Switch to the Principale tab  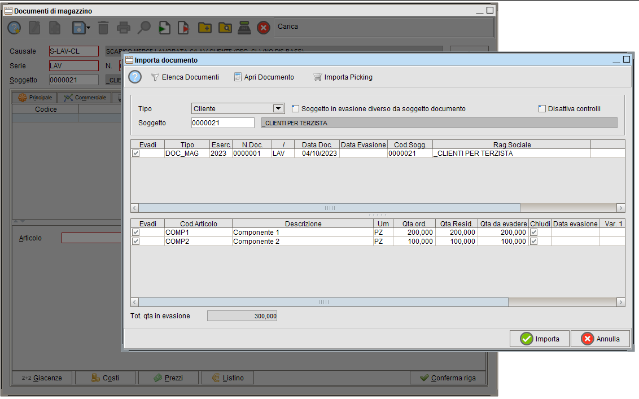(35, 98)
